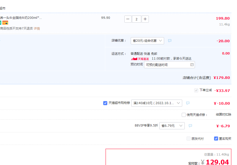Click the orange card icon under the product title

click(5, 23)
